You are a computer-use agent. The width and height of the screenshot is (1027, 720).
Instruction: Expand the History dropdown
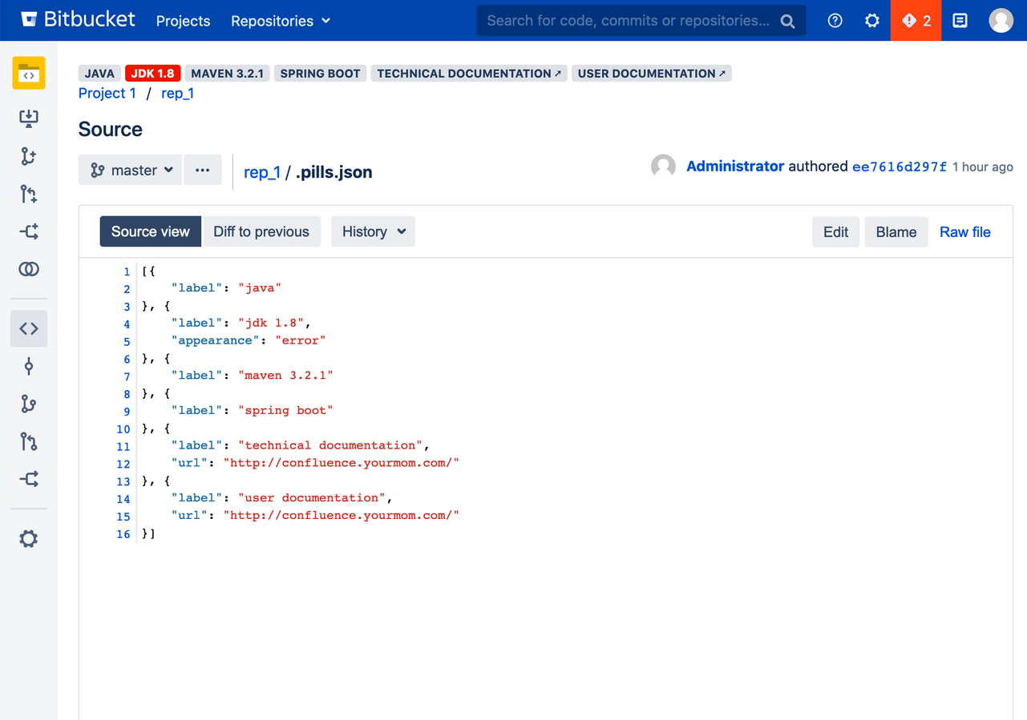point(374,231)
